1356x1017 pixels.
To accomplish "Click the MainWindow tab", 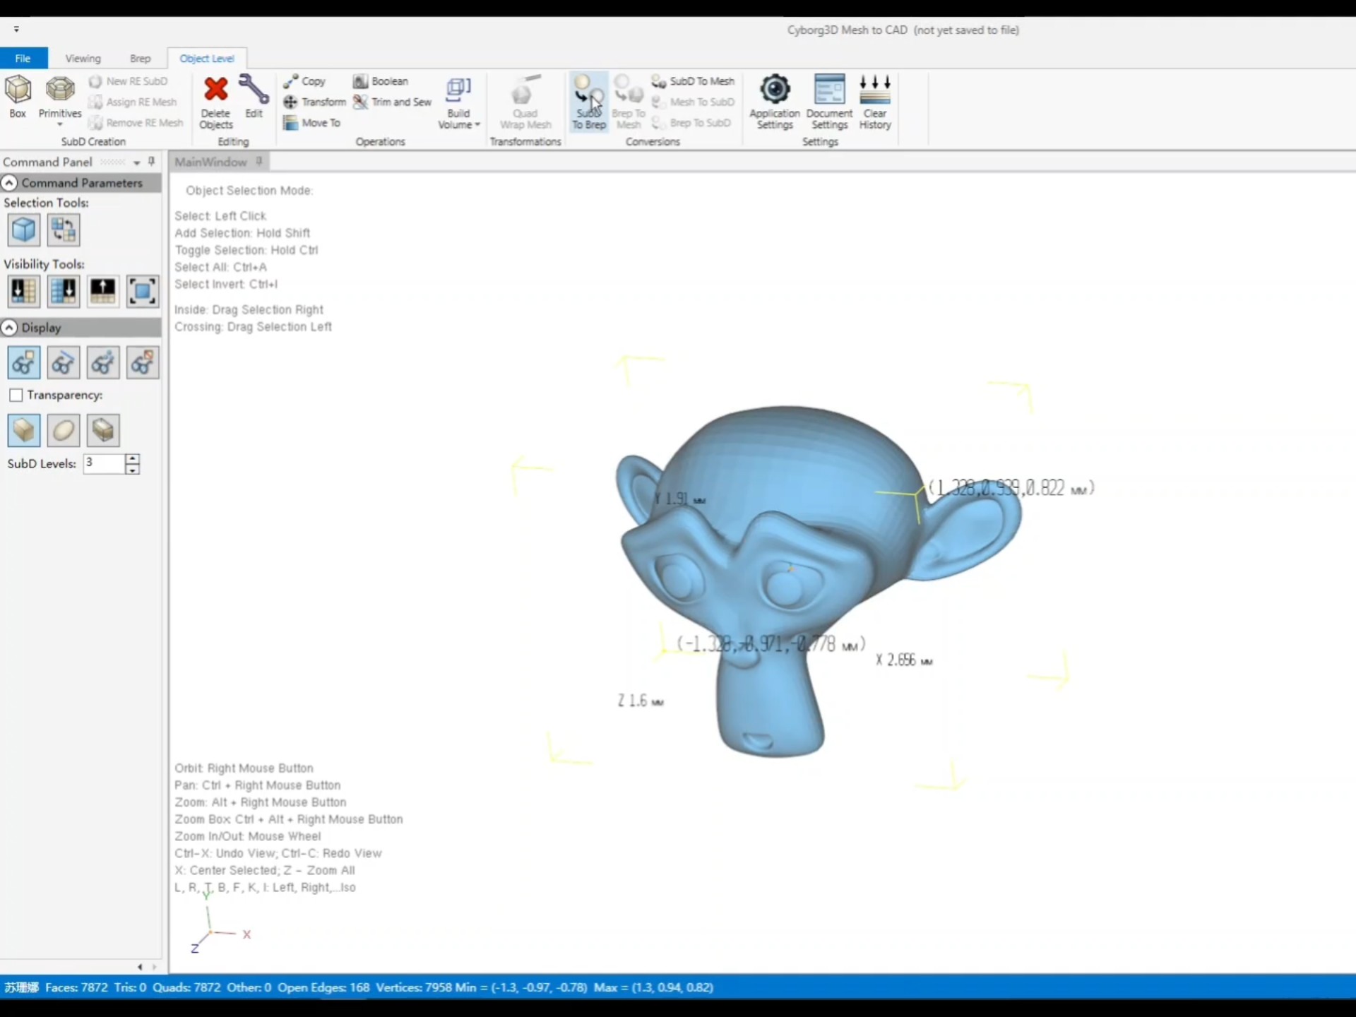I will pyautogui.click(x=210, y=162).
